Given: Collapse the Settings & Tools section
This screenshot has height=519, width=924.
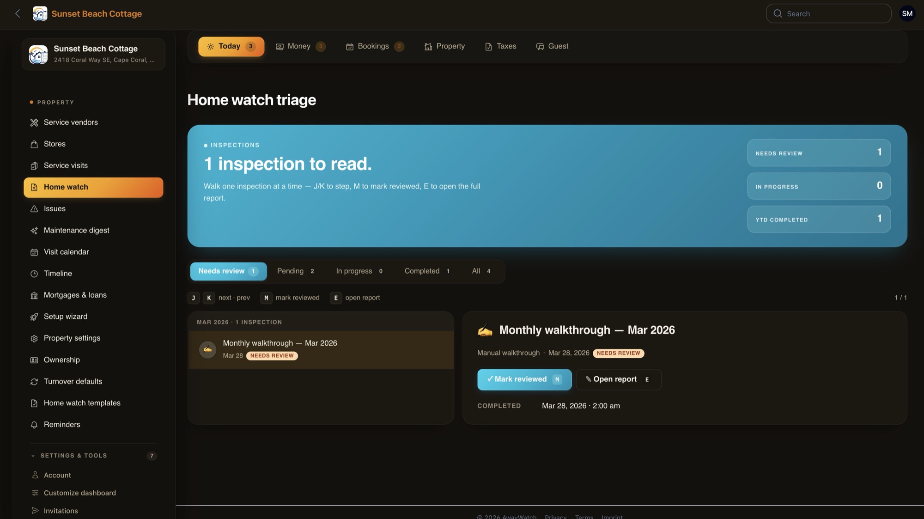Looking at the screenshot, I should [x=93, y=456].
